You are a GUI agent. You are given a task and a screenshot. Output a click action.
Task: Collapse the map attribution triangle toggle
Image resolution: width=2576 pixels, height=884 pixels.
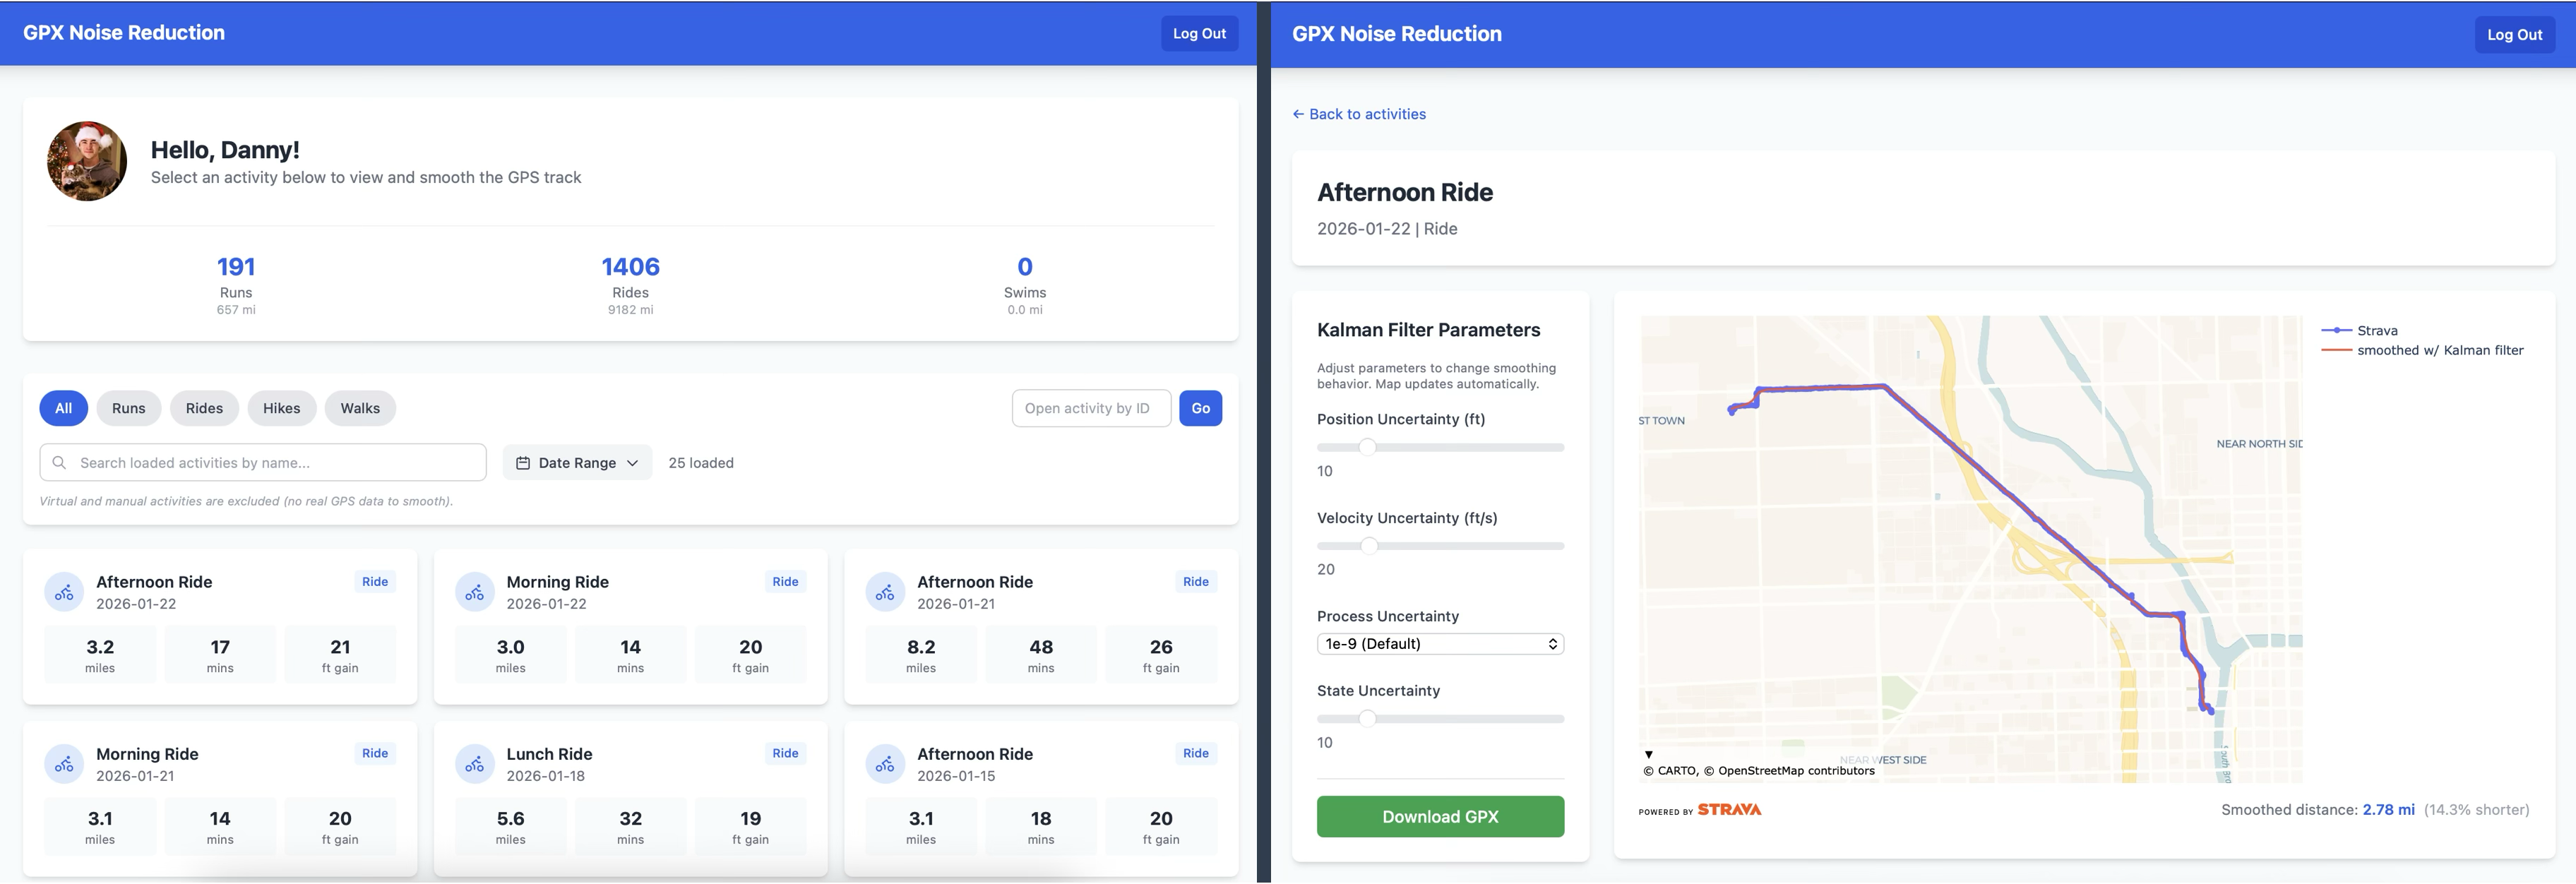point(1648,754)
